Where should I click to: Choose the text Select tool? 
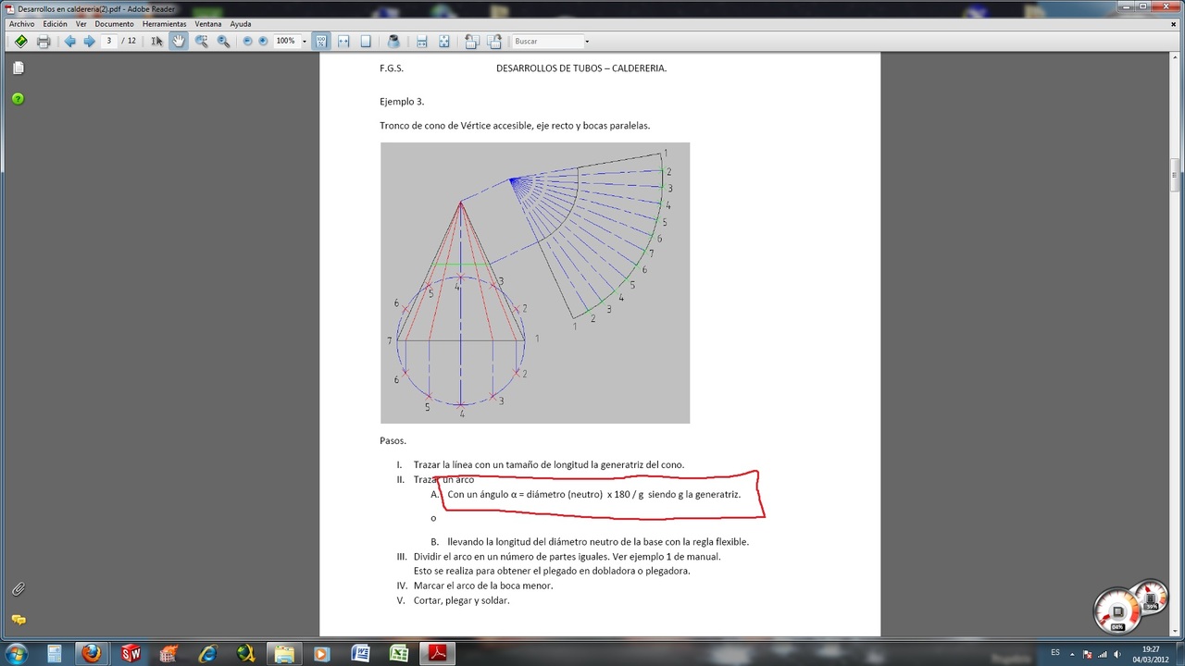(x=156, y=41)
